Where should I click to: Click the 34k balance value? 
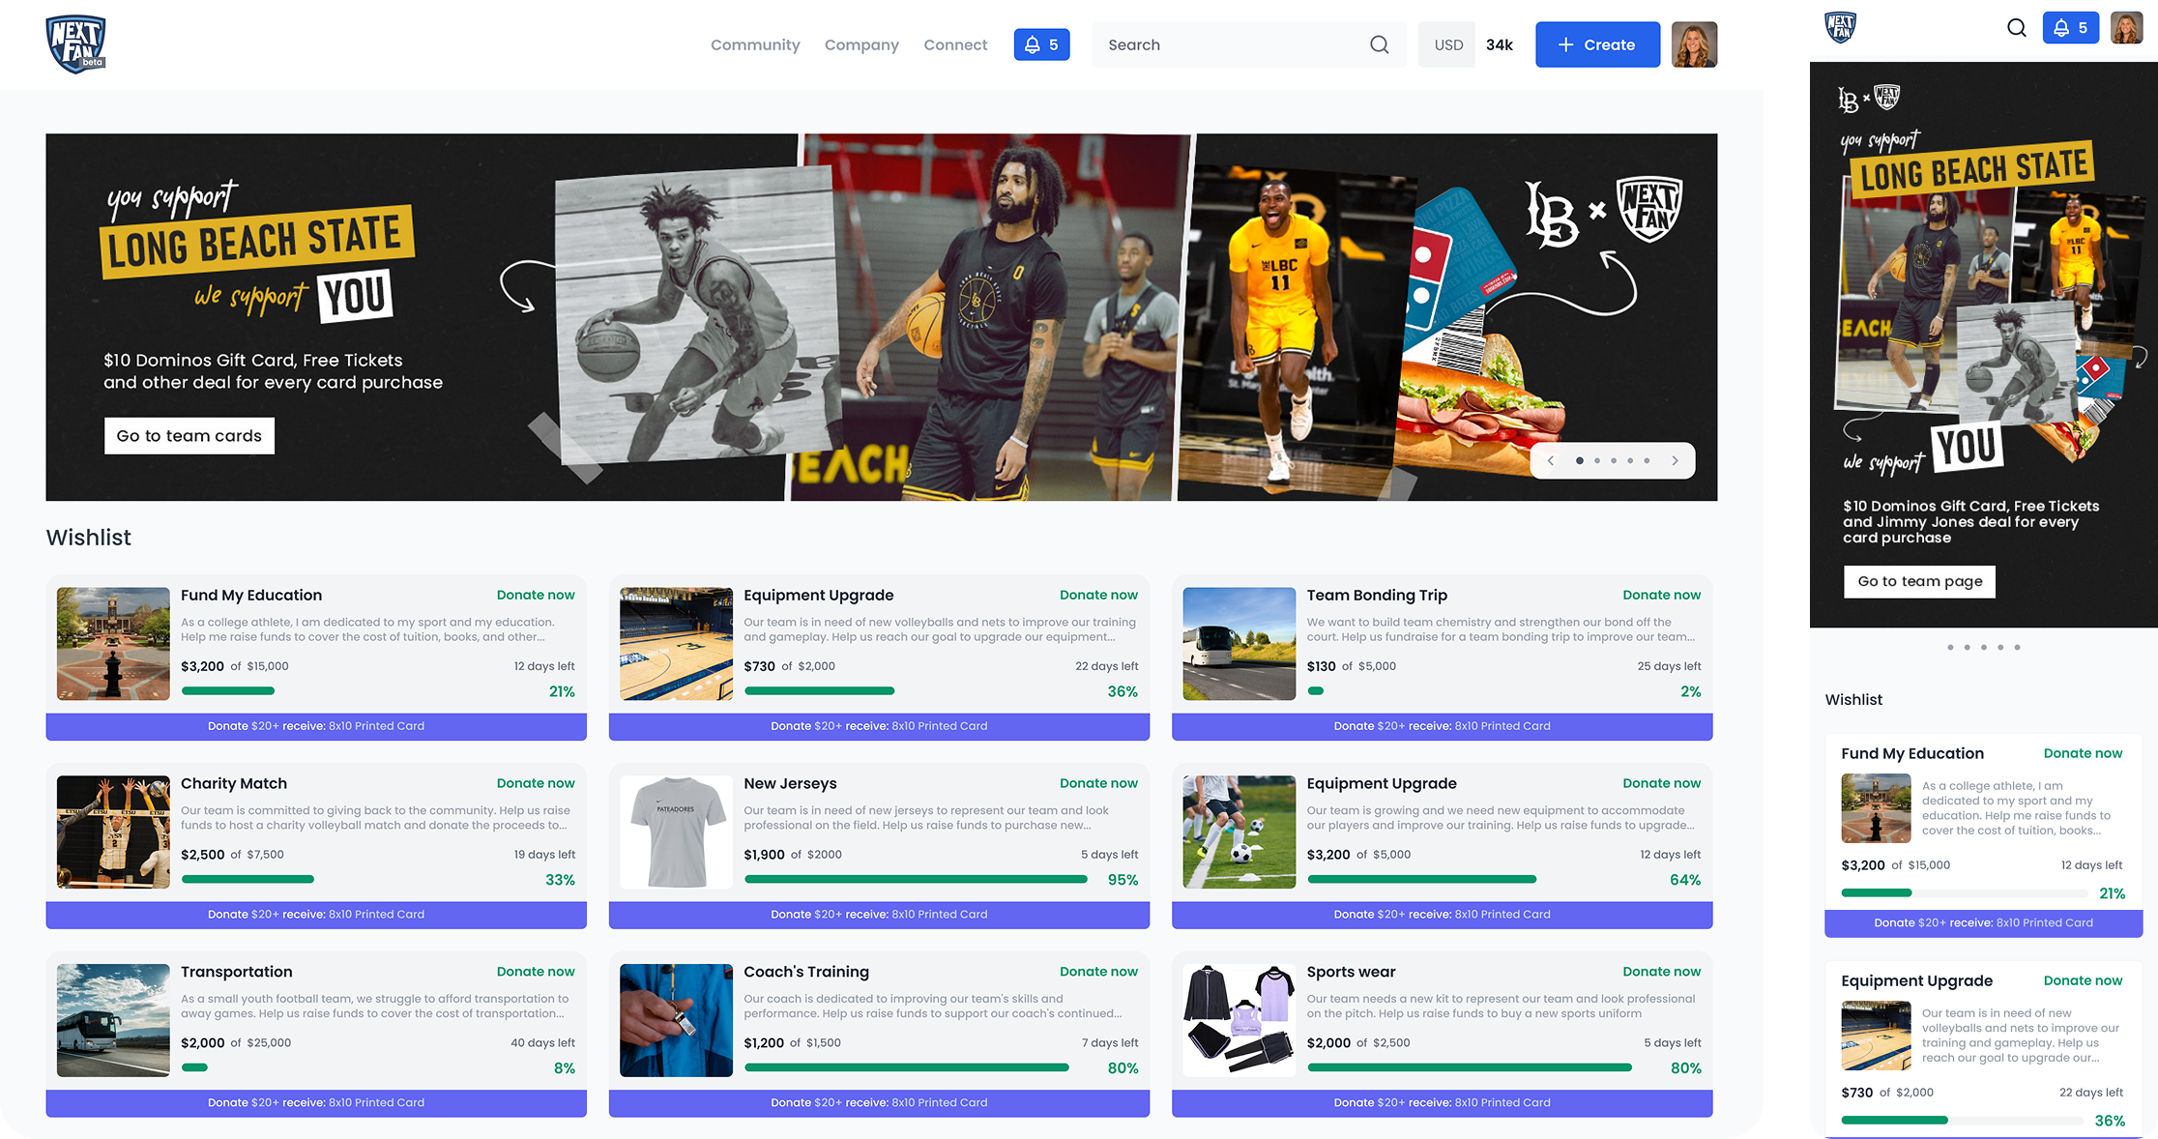point(1499,44)
